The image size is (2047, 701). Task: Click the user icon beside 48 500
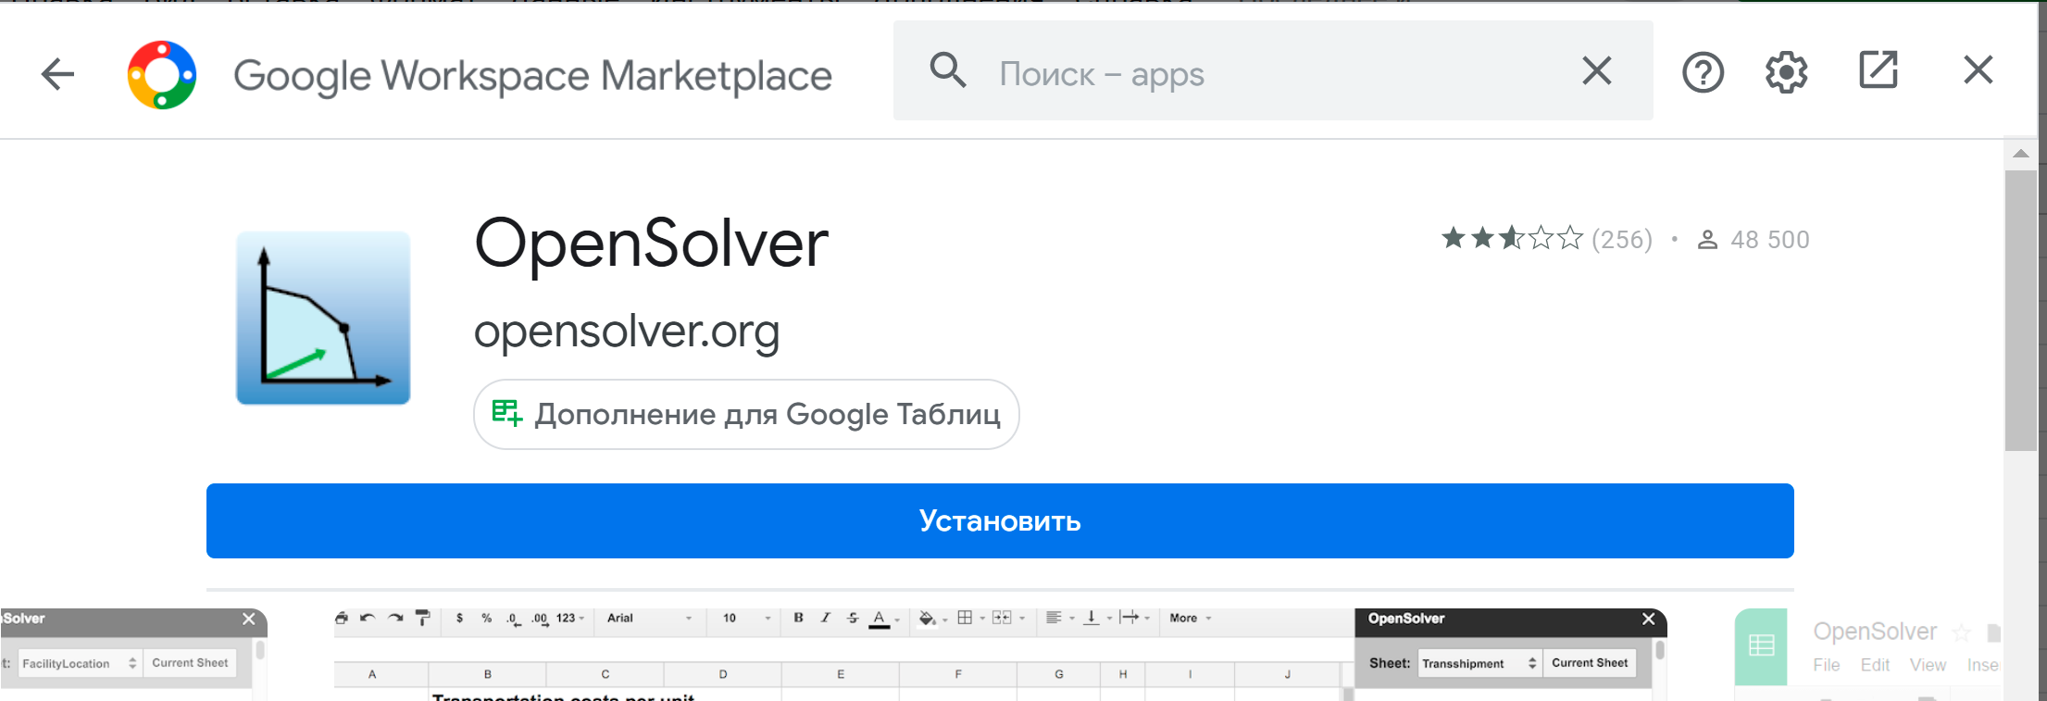click(1707, 240)
